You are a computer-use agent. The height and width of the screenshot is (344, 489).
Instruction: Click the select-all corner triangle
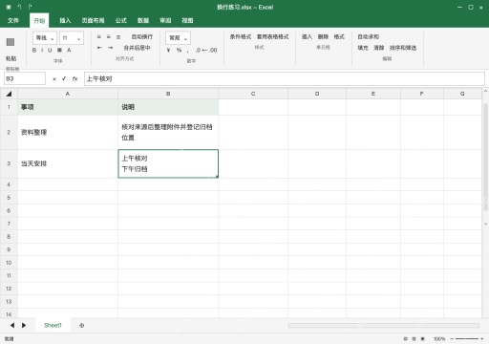coord(9,94)
